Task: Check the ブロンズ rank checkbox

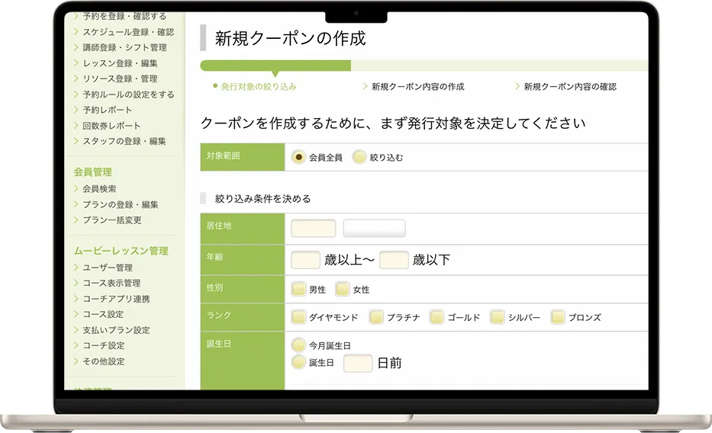Action: point(558,317)
